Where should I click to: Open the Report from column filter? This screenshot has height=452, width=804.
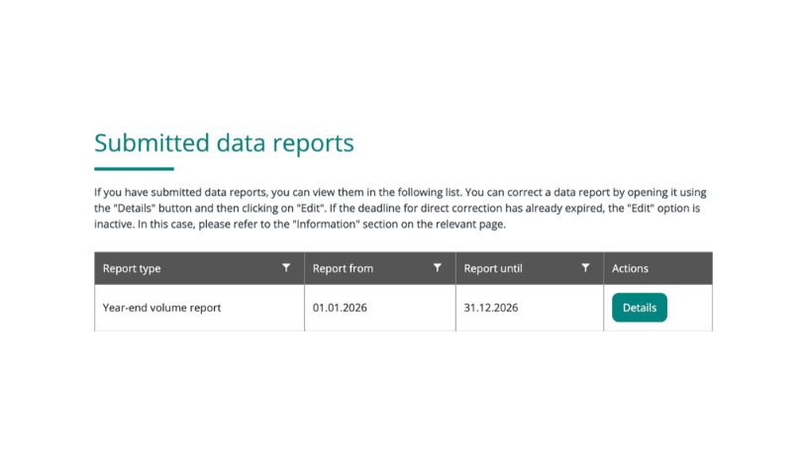(437, 268)
